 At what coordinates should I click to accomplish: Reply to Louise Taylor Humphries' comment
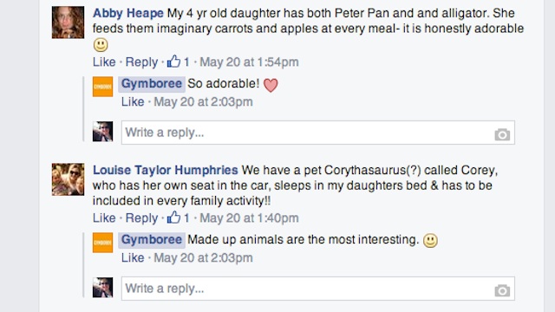(x=141, y=218)
